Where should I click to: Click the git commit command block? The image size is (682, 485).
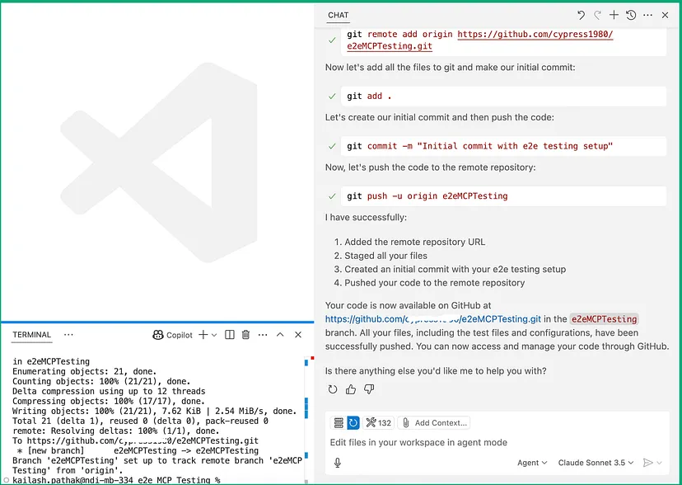tap(503, 146)
